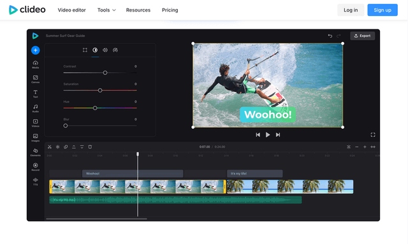The height and width of the screenshot is (244, 408).
Task: Expand the Tools dropdown menu
Action: click(106, 10)
